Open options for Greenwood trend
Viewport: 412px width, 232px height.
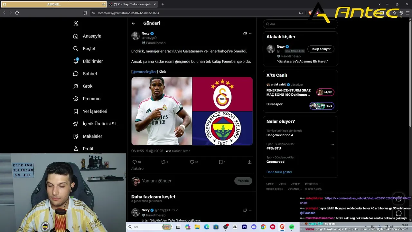pos(332,158)
